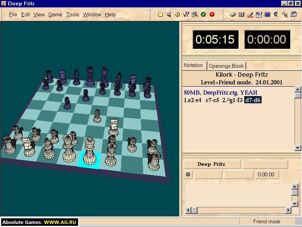Image resolution: width=302 pixels, height=227 pixels.
Task: Click the purple arrow move icon
Action: pyautogui.click(x=169, y=14)
